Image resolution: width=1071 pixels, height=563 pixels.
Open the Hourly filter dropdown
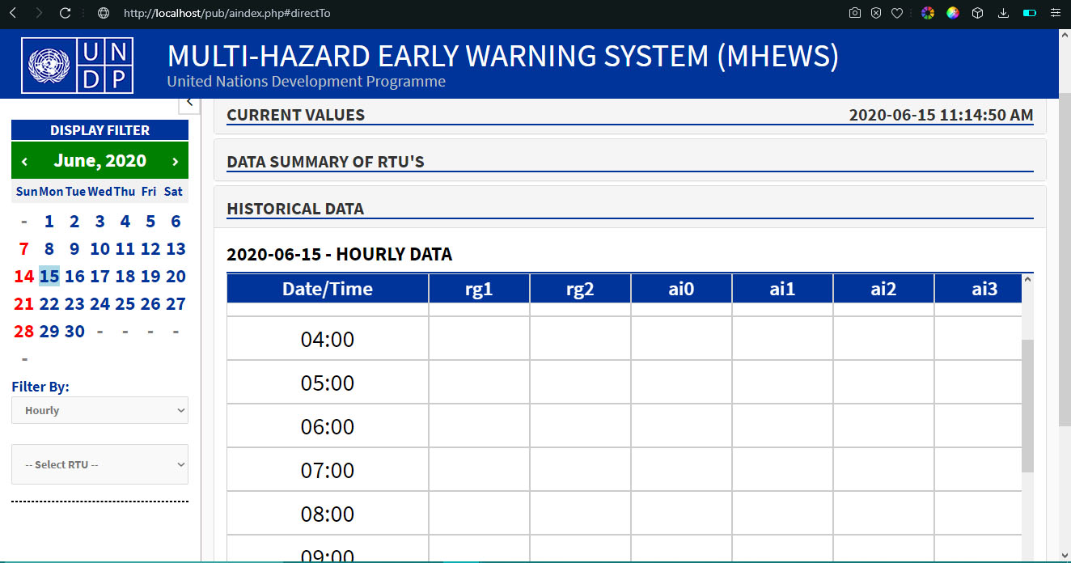[x=99, y=410]
